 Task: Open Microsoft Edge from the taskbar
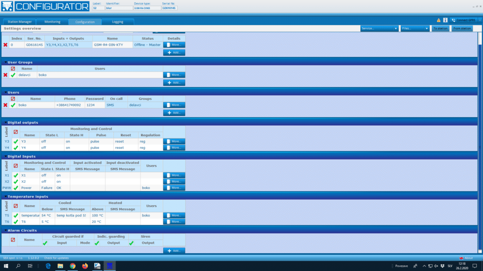tap(48, 266)
